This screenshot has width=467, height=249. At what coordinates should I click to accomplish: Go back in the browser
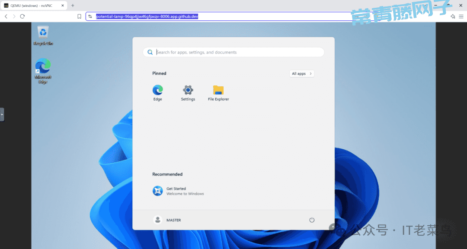(6, 16)
